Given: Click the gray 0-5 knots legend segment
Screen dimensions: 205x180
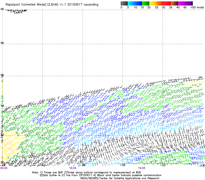Looking at the screenshot, I should (x=124, y=3).
